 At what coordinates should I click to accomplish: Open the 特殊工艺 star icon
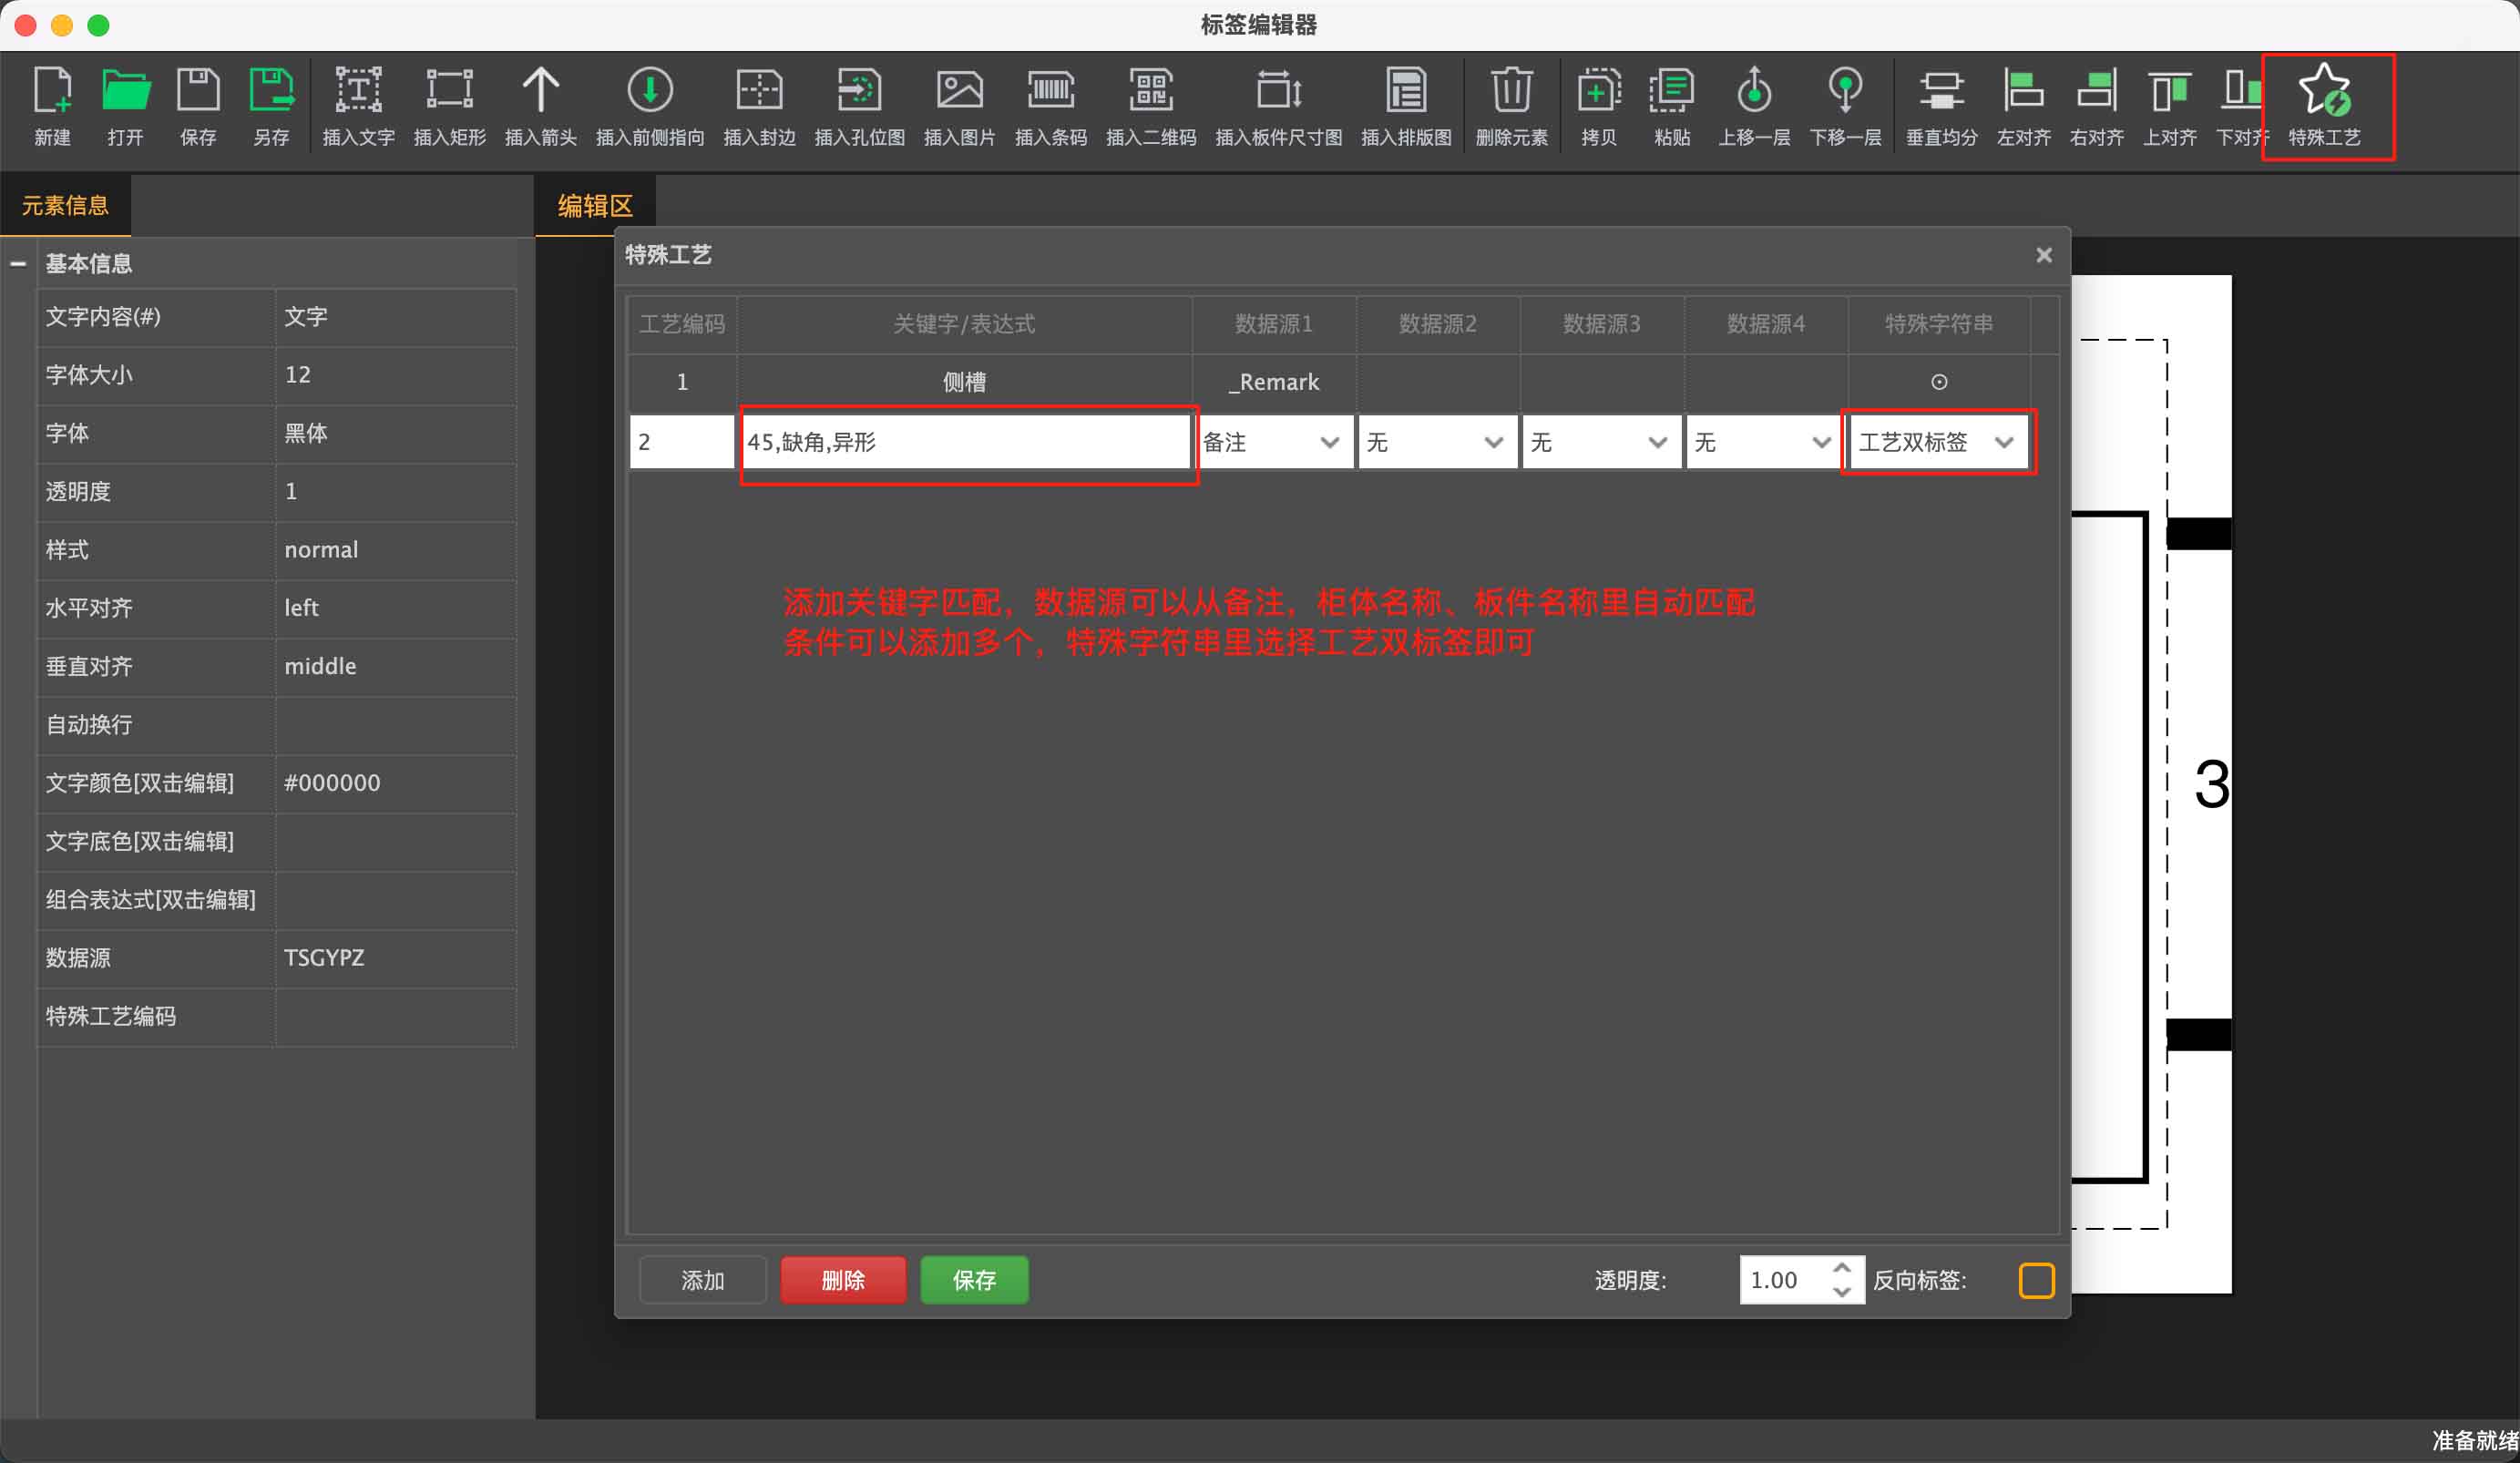(2324, 91)
